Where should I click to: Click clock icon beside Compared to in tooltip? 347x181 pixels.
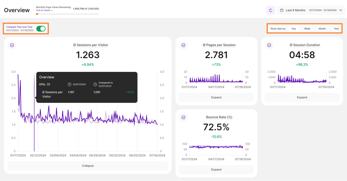pos(95,84)
